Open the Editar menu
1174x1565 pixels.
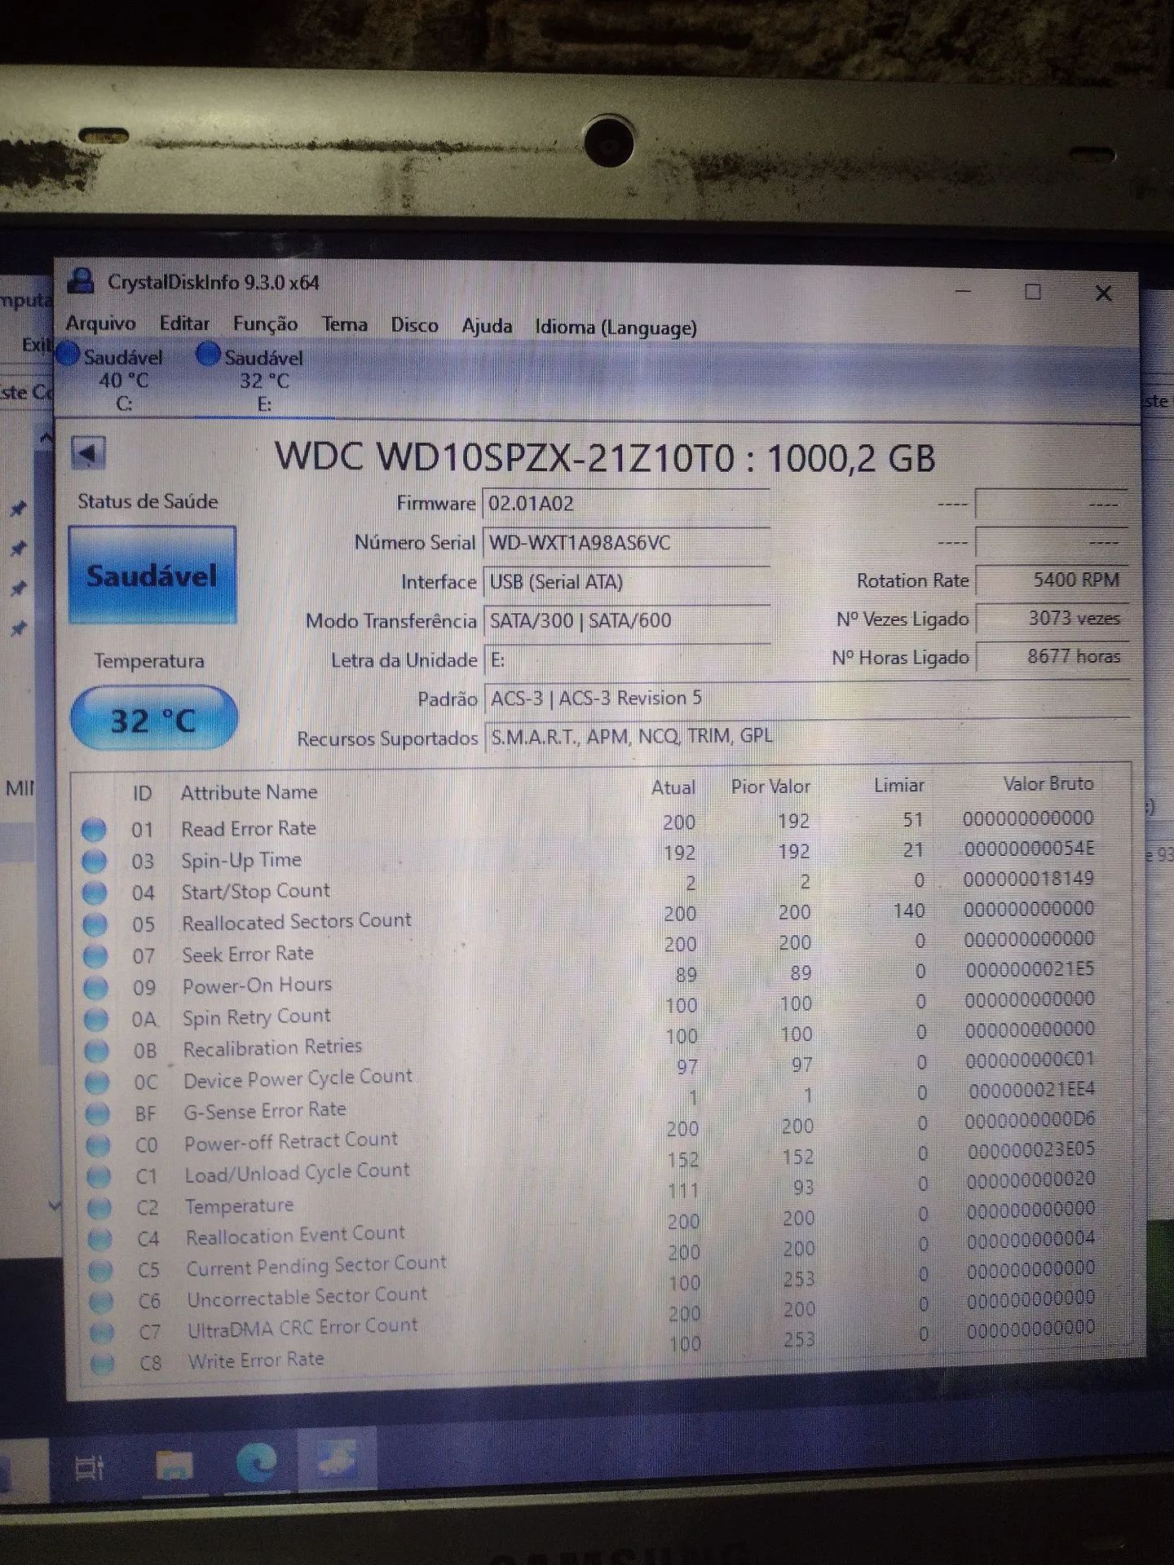184,324
